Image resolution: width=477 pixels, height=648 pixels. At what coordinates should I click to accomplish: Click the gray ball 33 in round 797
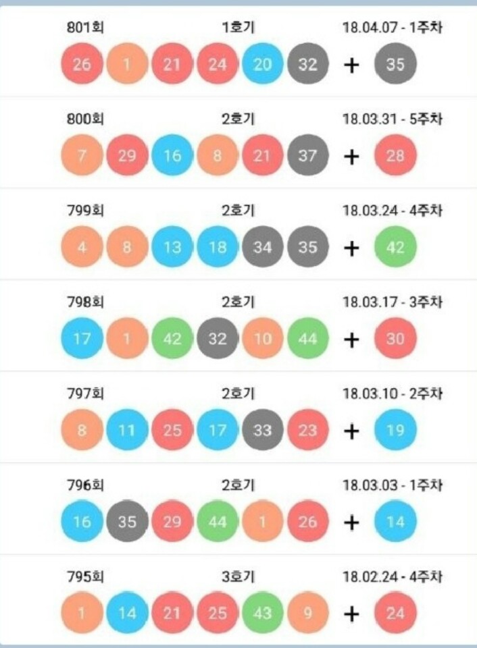click(x=262, y=430)
